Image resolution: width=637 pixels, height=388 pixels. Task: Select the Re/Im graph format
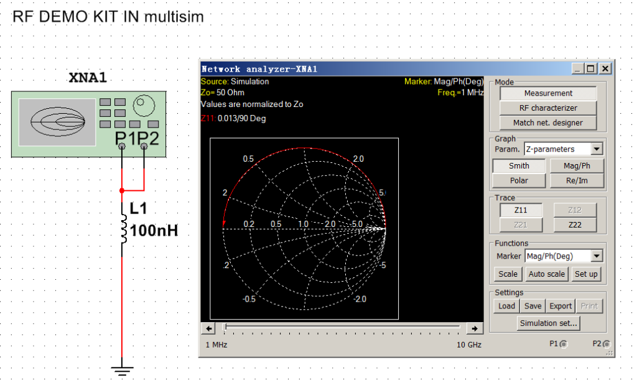[x=577, y=180]
